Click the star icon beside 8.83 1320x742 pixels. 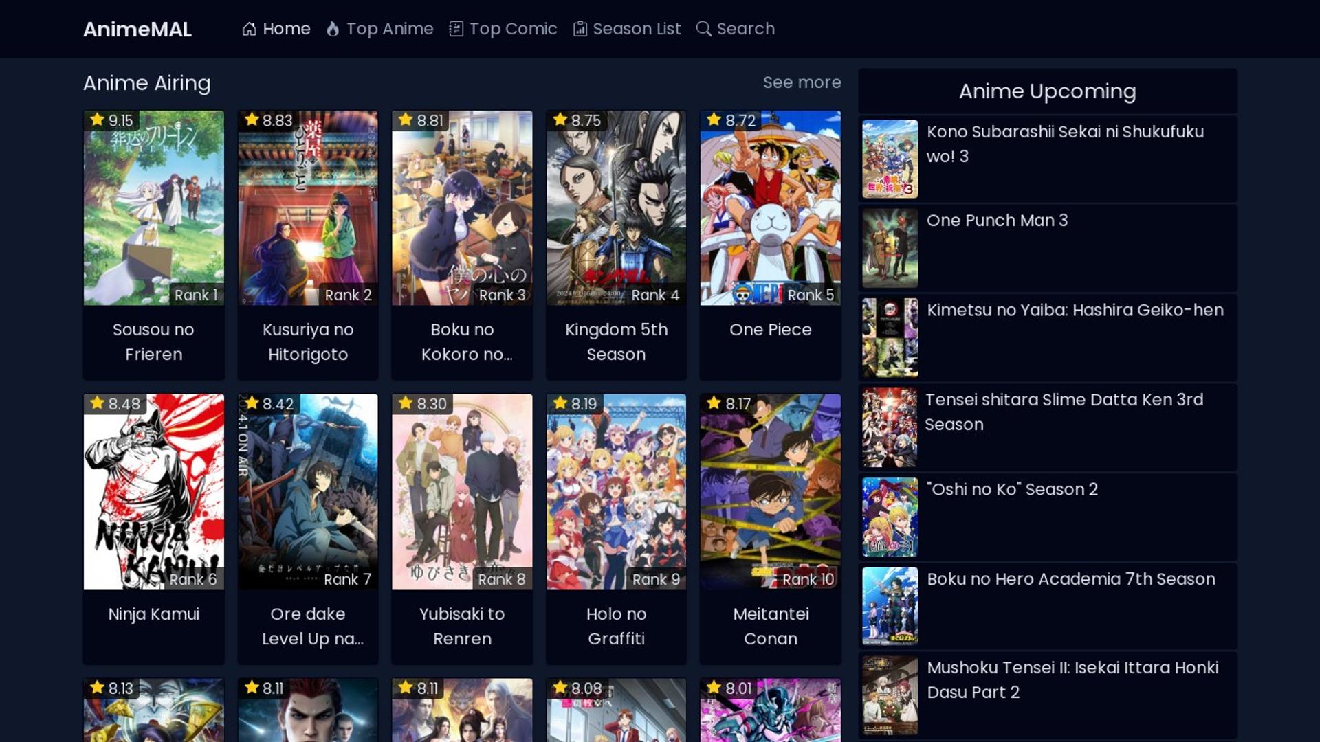click(x=252, y=120)
